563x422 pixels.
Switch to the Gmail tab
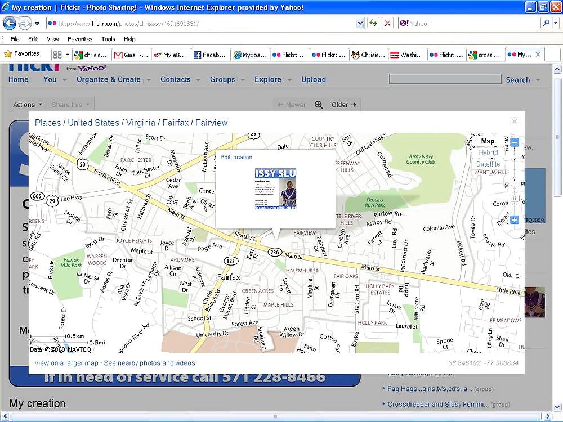(x=131, y=55)
